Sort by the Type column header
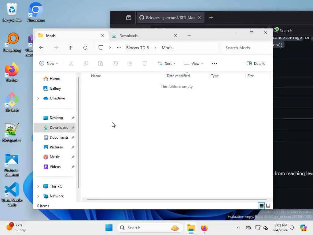 [x=215, y=76]
